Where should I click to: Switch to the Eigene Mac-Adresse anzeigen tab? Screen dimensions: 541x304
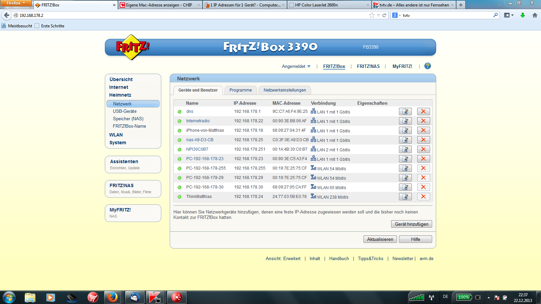pyautogui.click(x=160, y=5)
